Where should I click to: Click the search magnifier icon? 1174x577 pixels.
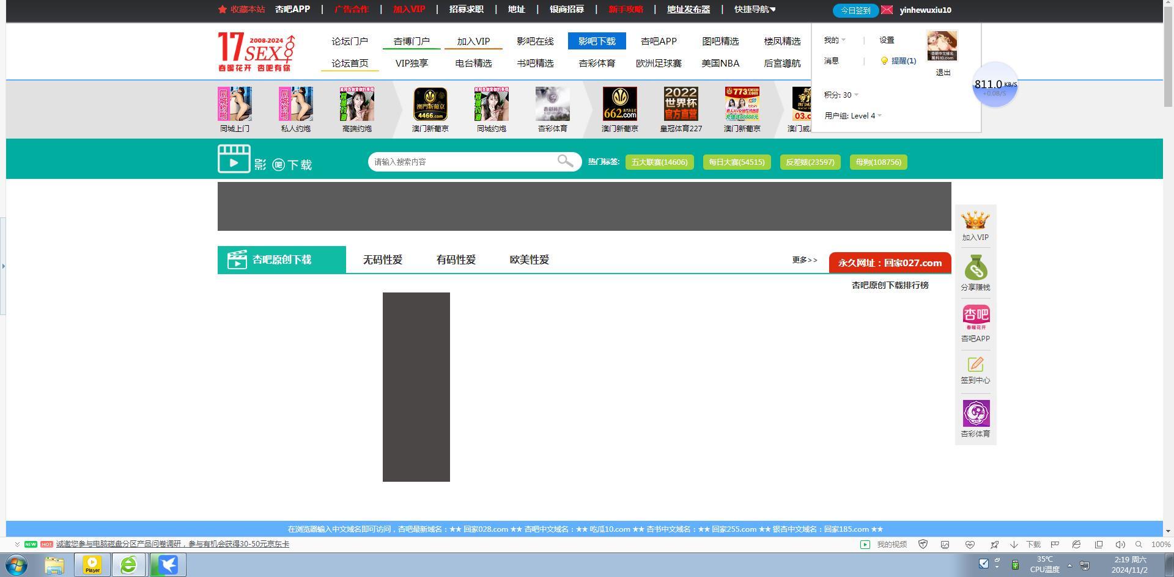click(565, 161)
